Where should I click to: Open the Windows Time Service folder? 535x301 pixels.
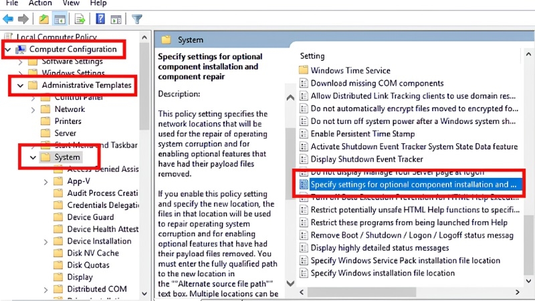click(350, 70)
